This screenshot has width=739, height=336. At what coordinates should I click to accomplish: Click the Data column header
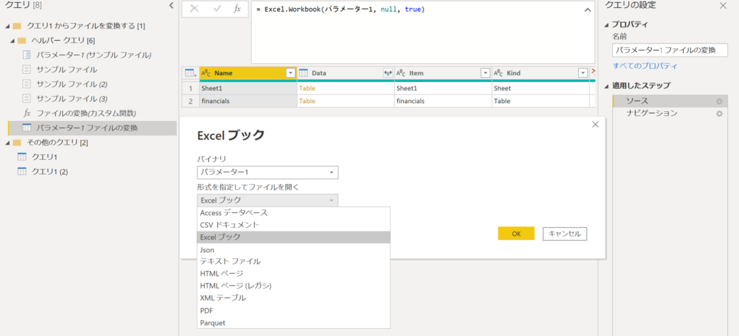click(x=345, y=73)
